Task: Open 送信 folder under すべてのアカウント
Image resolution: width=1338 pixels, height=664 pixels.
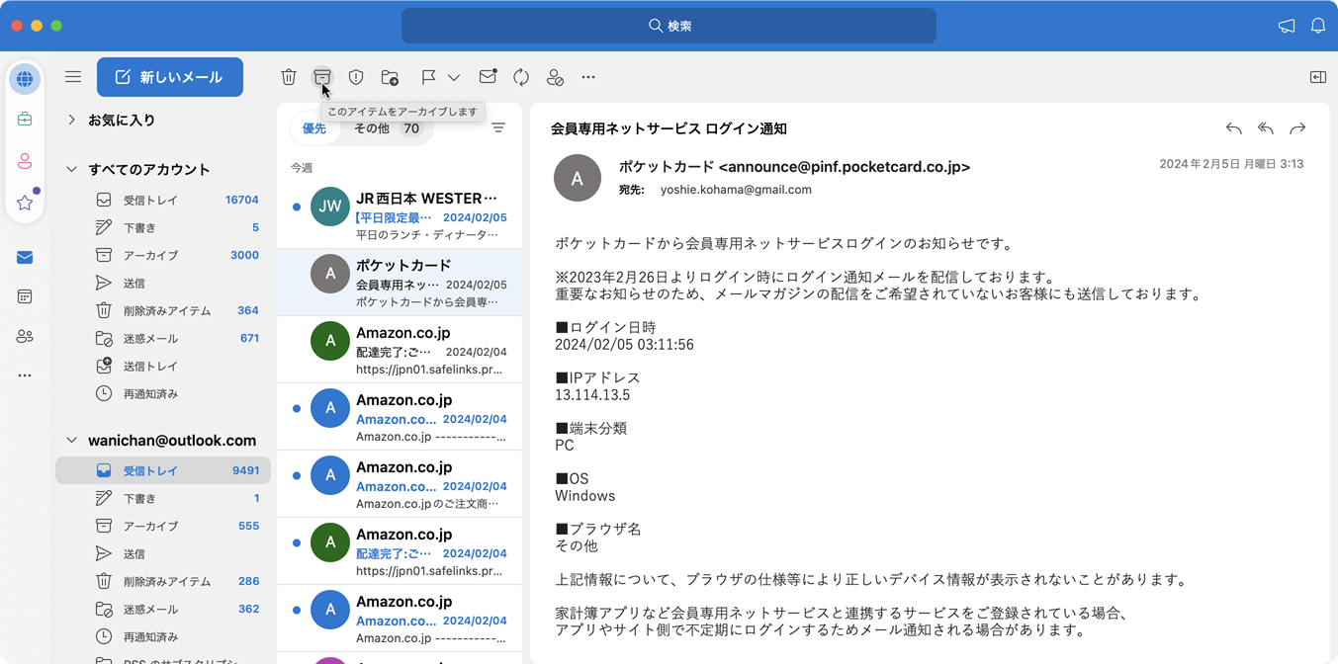Action: [163, 283]
